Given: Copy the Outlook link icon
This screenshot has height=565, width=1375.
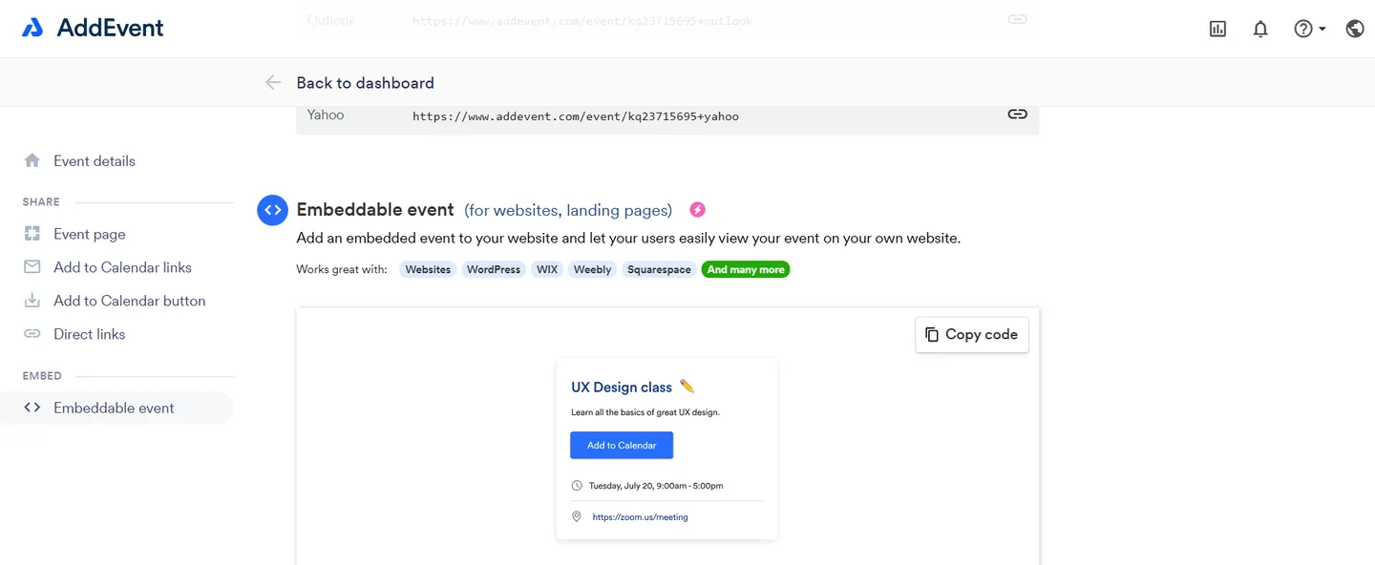Looking at the screenshot, I should (1017, 19).
